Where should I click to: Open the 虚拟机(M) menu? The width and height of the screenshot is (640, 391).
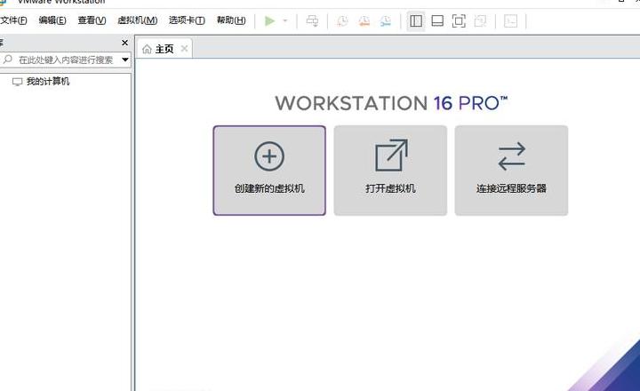138,20
